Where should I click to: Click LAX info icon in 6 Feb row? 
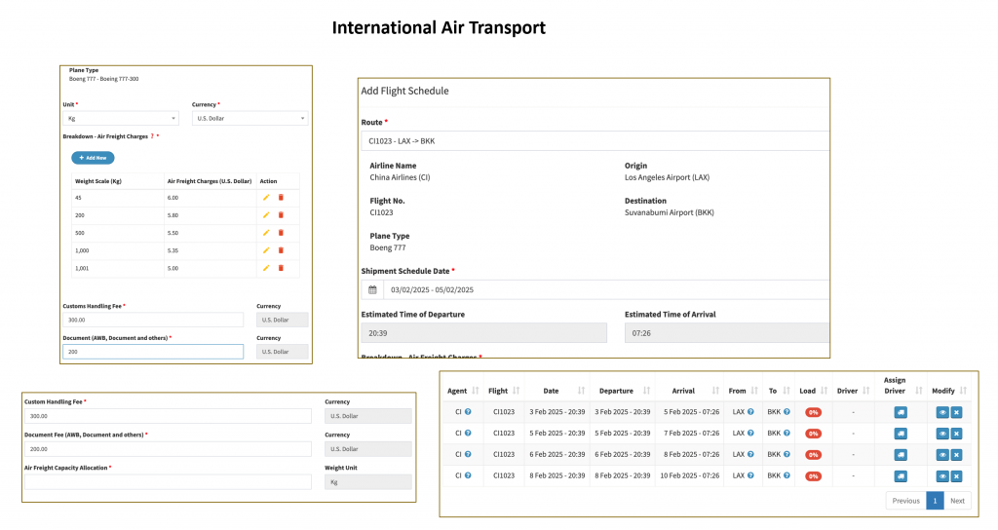pos(750,454)
